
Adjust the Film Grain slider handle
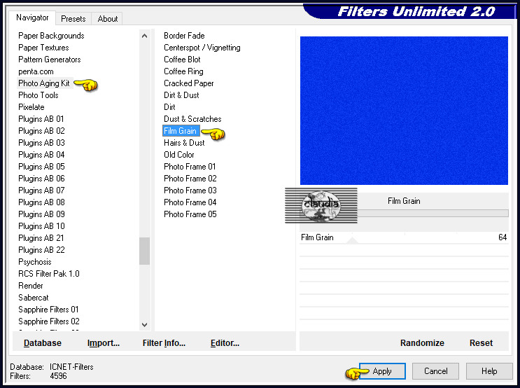(352, 240)
